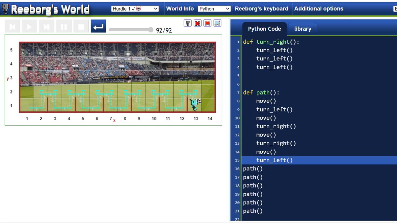Click the 'def turn_right():' code line
The width and height of the screenshot is (397, 223).
pyautogui.click(x=271, y=42)
